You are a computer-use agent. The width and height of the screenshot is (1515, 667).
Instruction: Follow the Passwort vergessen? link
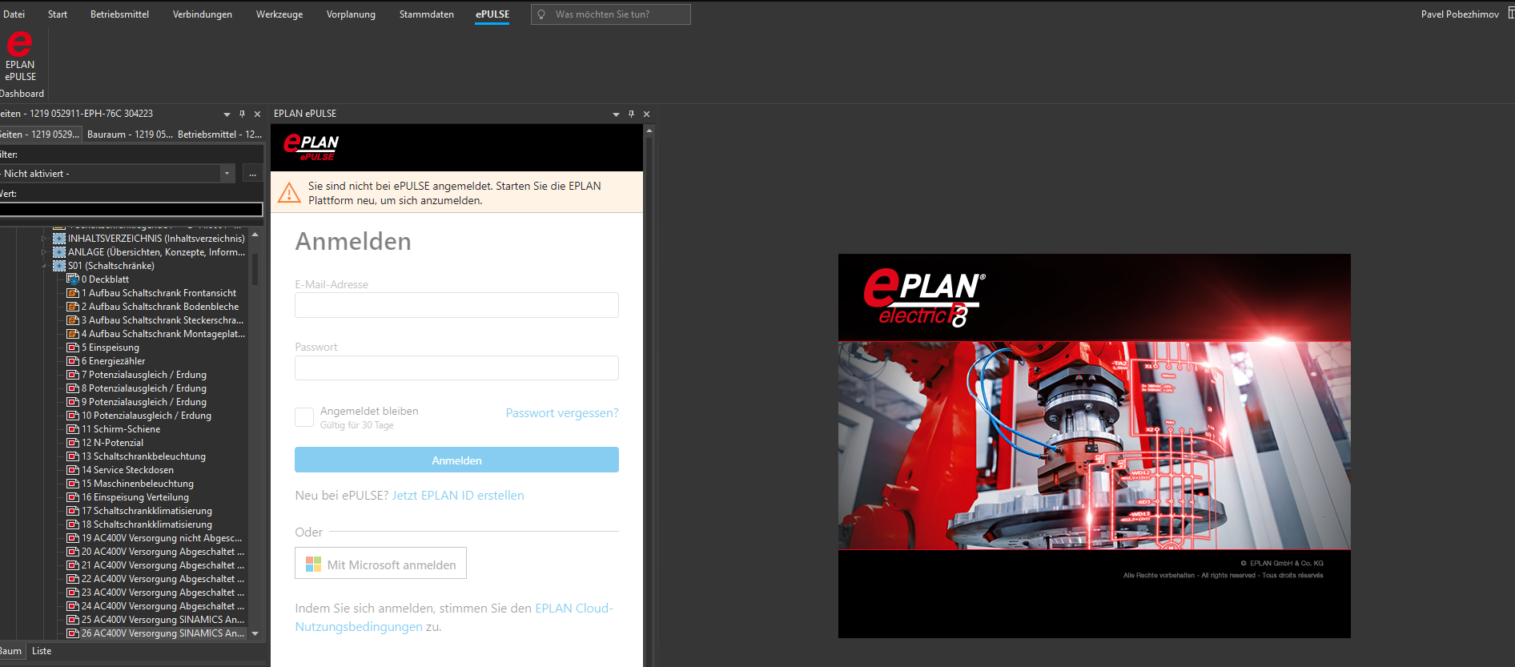(x=562, y=413)
